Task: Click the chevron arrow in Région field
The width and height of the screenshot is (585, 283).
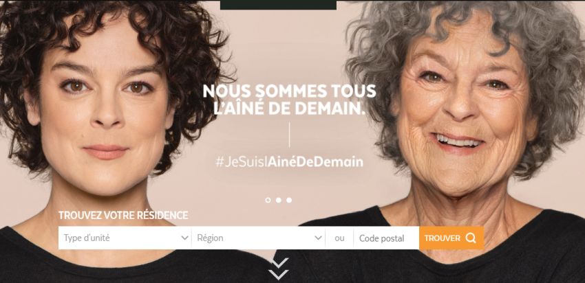Action: [318, 238]
